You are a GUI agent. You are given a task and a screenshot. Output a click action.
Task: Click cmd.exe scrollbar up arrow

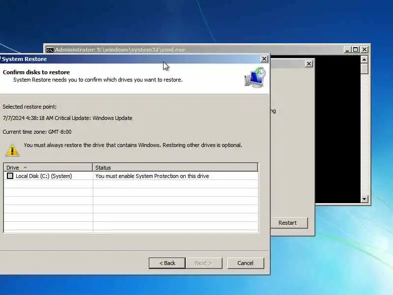point(364,59)
